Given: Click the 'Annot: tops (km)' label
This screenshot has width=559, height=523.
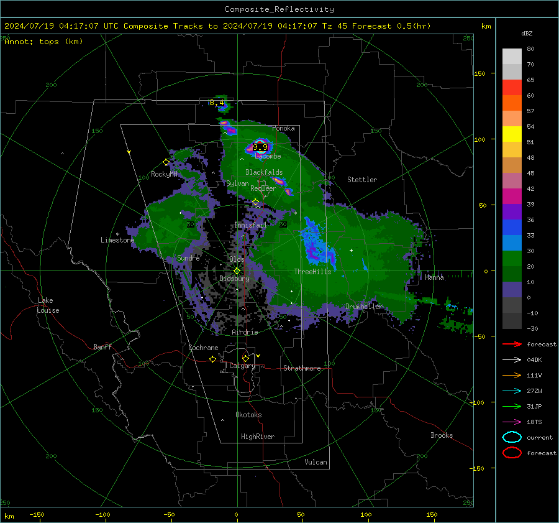Looking at the screenshot, I should coord(43,42).
